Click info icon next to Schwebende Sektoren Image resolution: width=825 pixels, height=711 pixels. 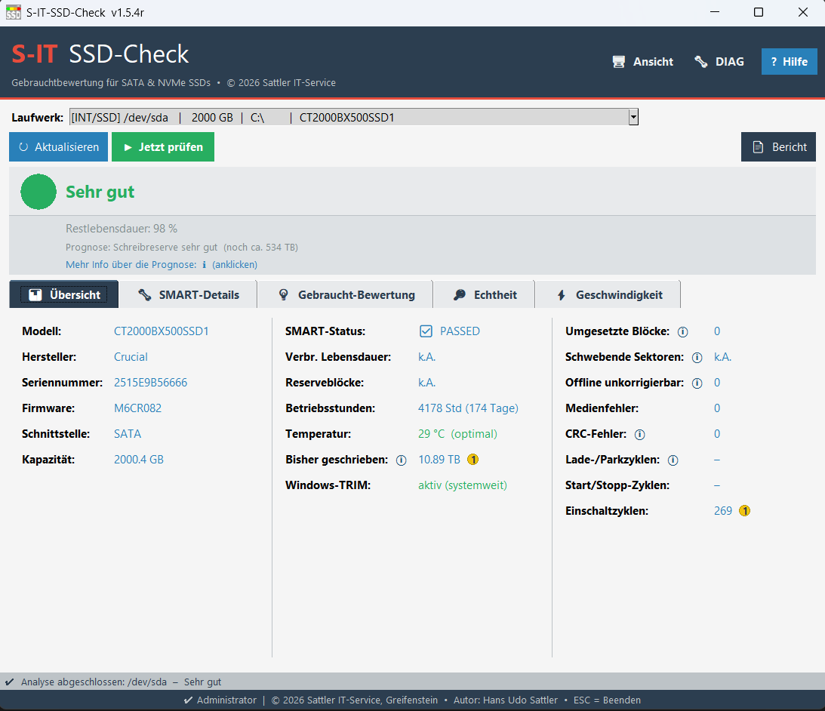tap(697, 358)
